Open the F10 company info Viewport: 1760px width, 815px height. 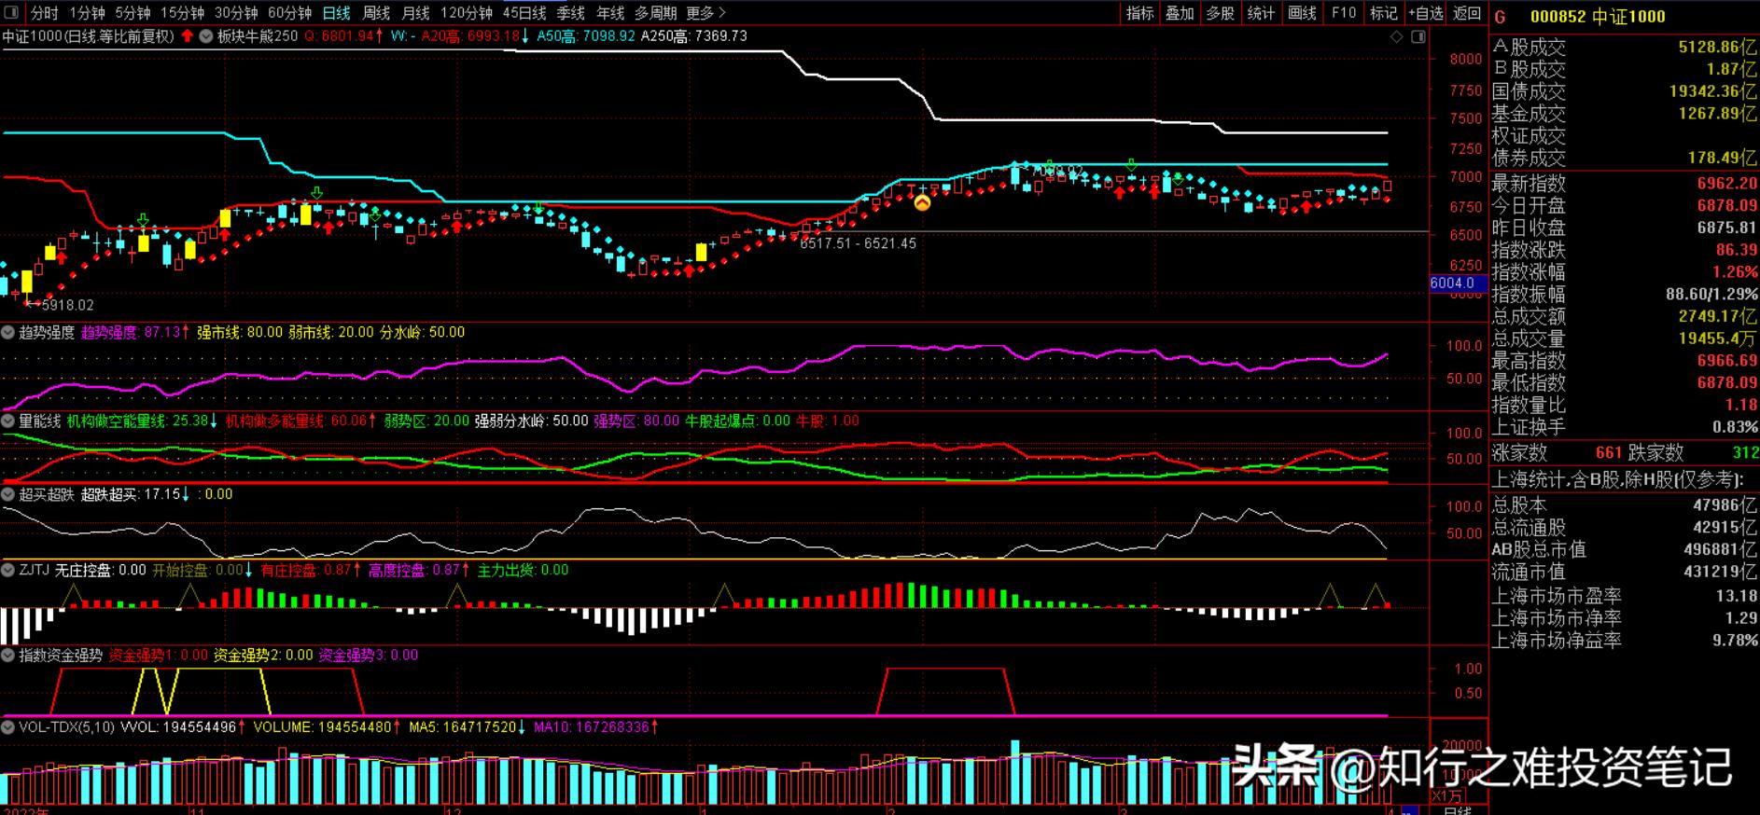[1344, 13]
